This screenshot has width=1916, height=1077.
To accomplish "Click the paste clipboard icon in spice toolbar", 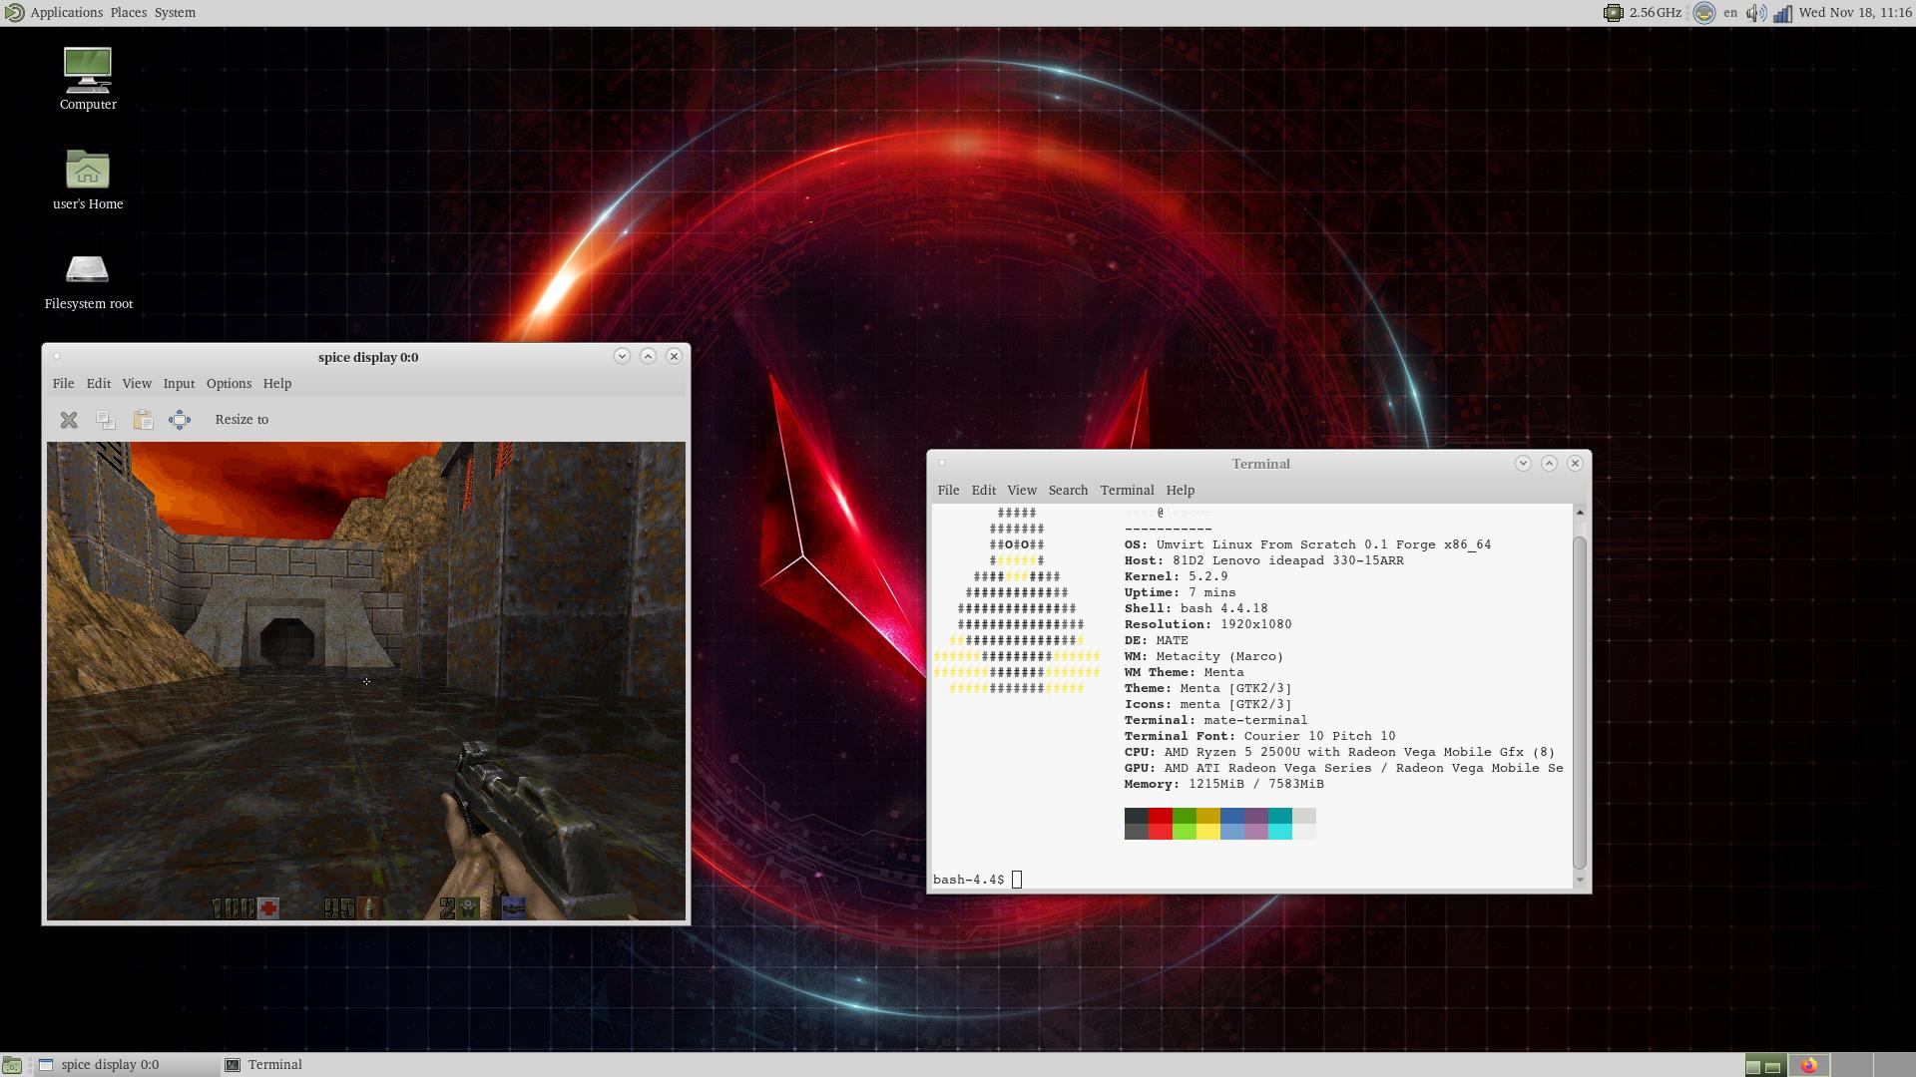I will (x=143, y=420).
